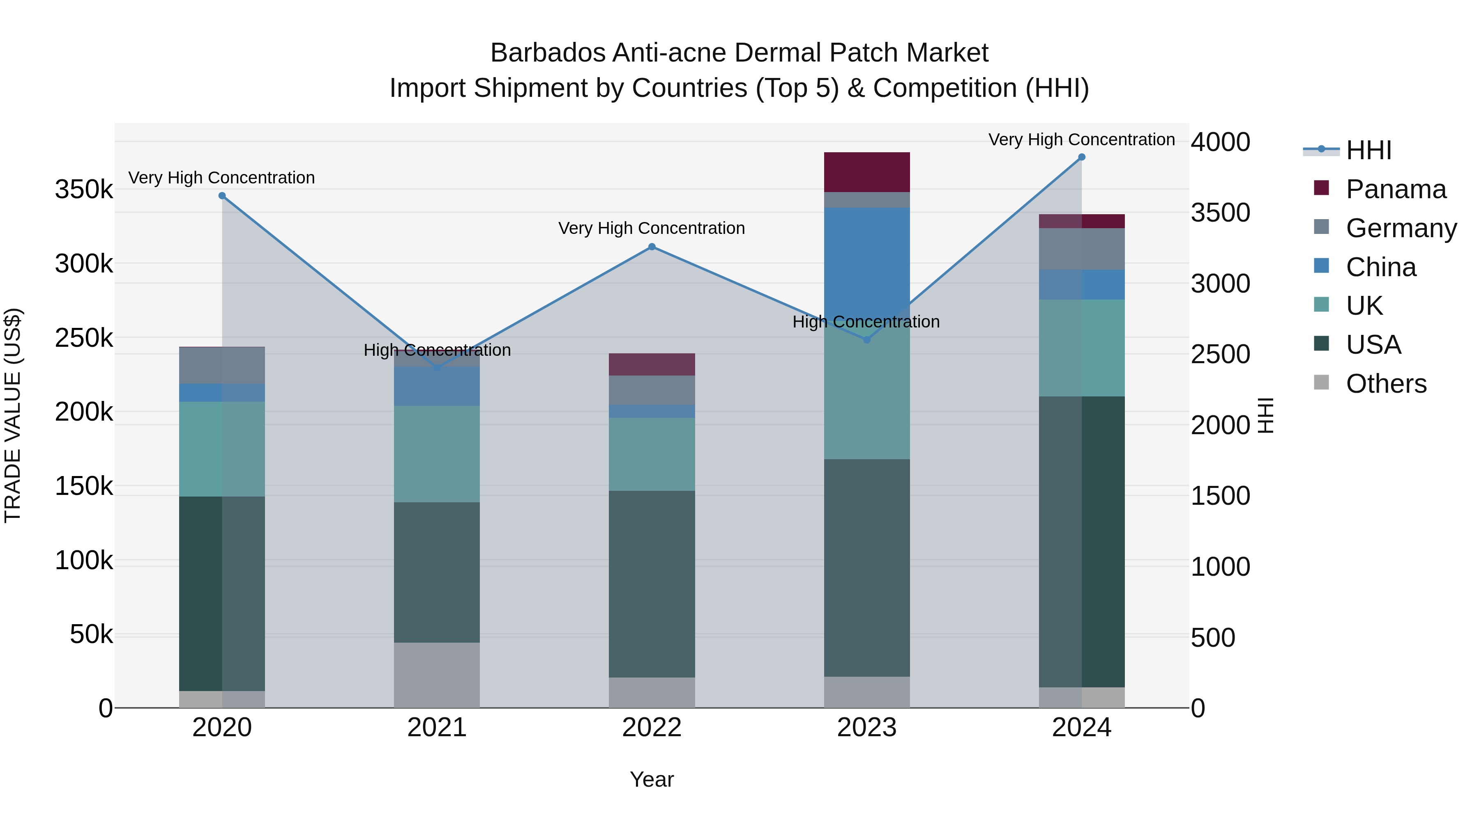This screenshot has height=831, width=1479.
Task: Click the HHI data point for 2020
Action: tap(222, 196)
